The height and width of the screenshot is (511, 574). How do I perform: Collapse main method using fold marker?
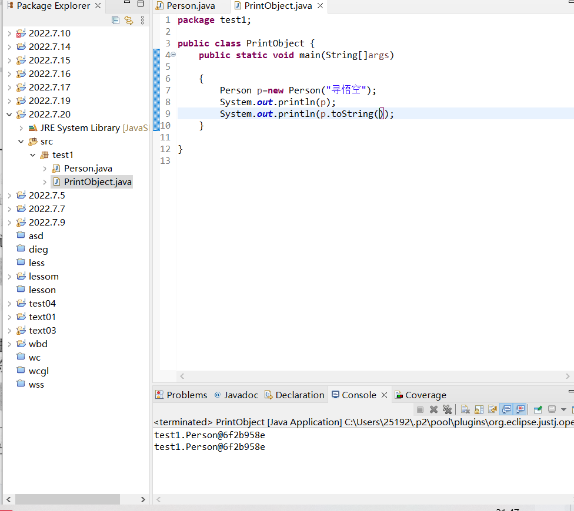click(173, 55)
